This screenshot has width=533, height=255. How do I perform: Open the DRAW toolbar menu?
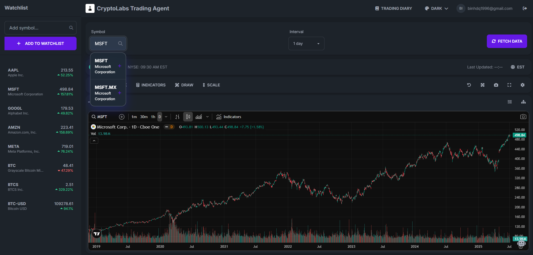click(184, 85)
